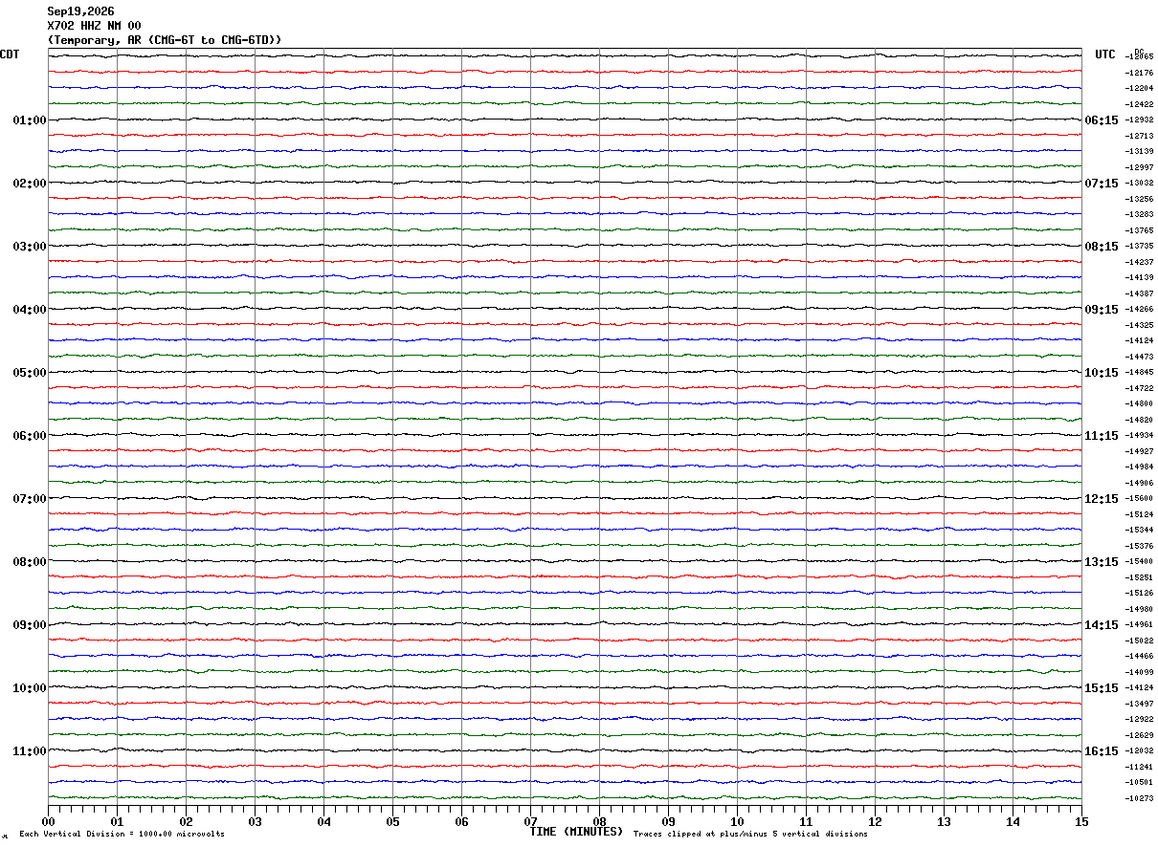The height and width of the screenshot is (847, 1158).
Task: Select the 06:15 UTC time label
Action: point(1102,120)
